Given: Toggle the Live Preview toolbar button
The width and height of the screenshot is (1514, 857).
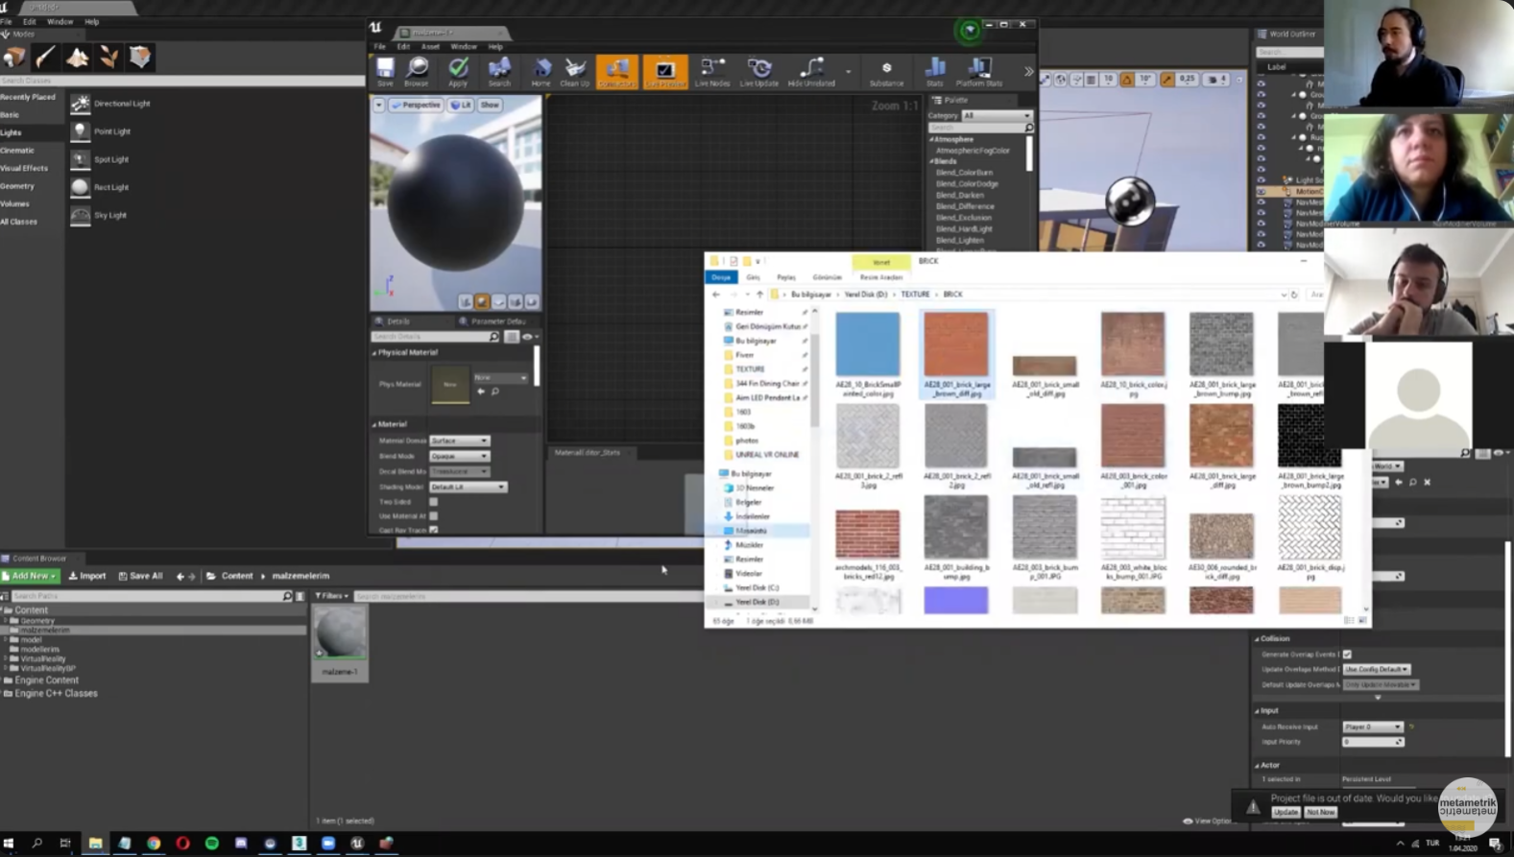Looking at the screenshot, I should (665, 72).
